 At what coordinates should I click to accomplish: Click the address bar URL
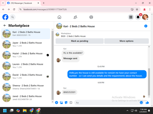pyautogui.click(x=45, y=9)
